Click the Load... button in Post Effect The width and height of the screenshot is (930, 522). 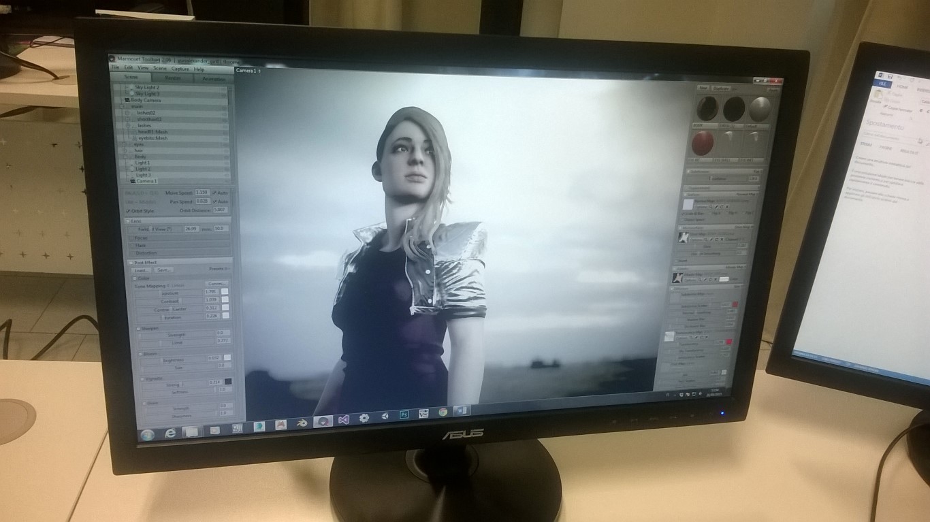pyautogui.click(x=142, y=270)
